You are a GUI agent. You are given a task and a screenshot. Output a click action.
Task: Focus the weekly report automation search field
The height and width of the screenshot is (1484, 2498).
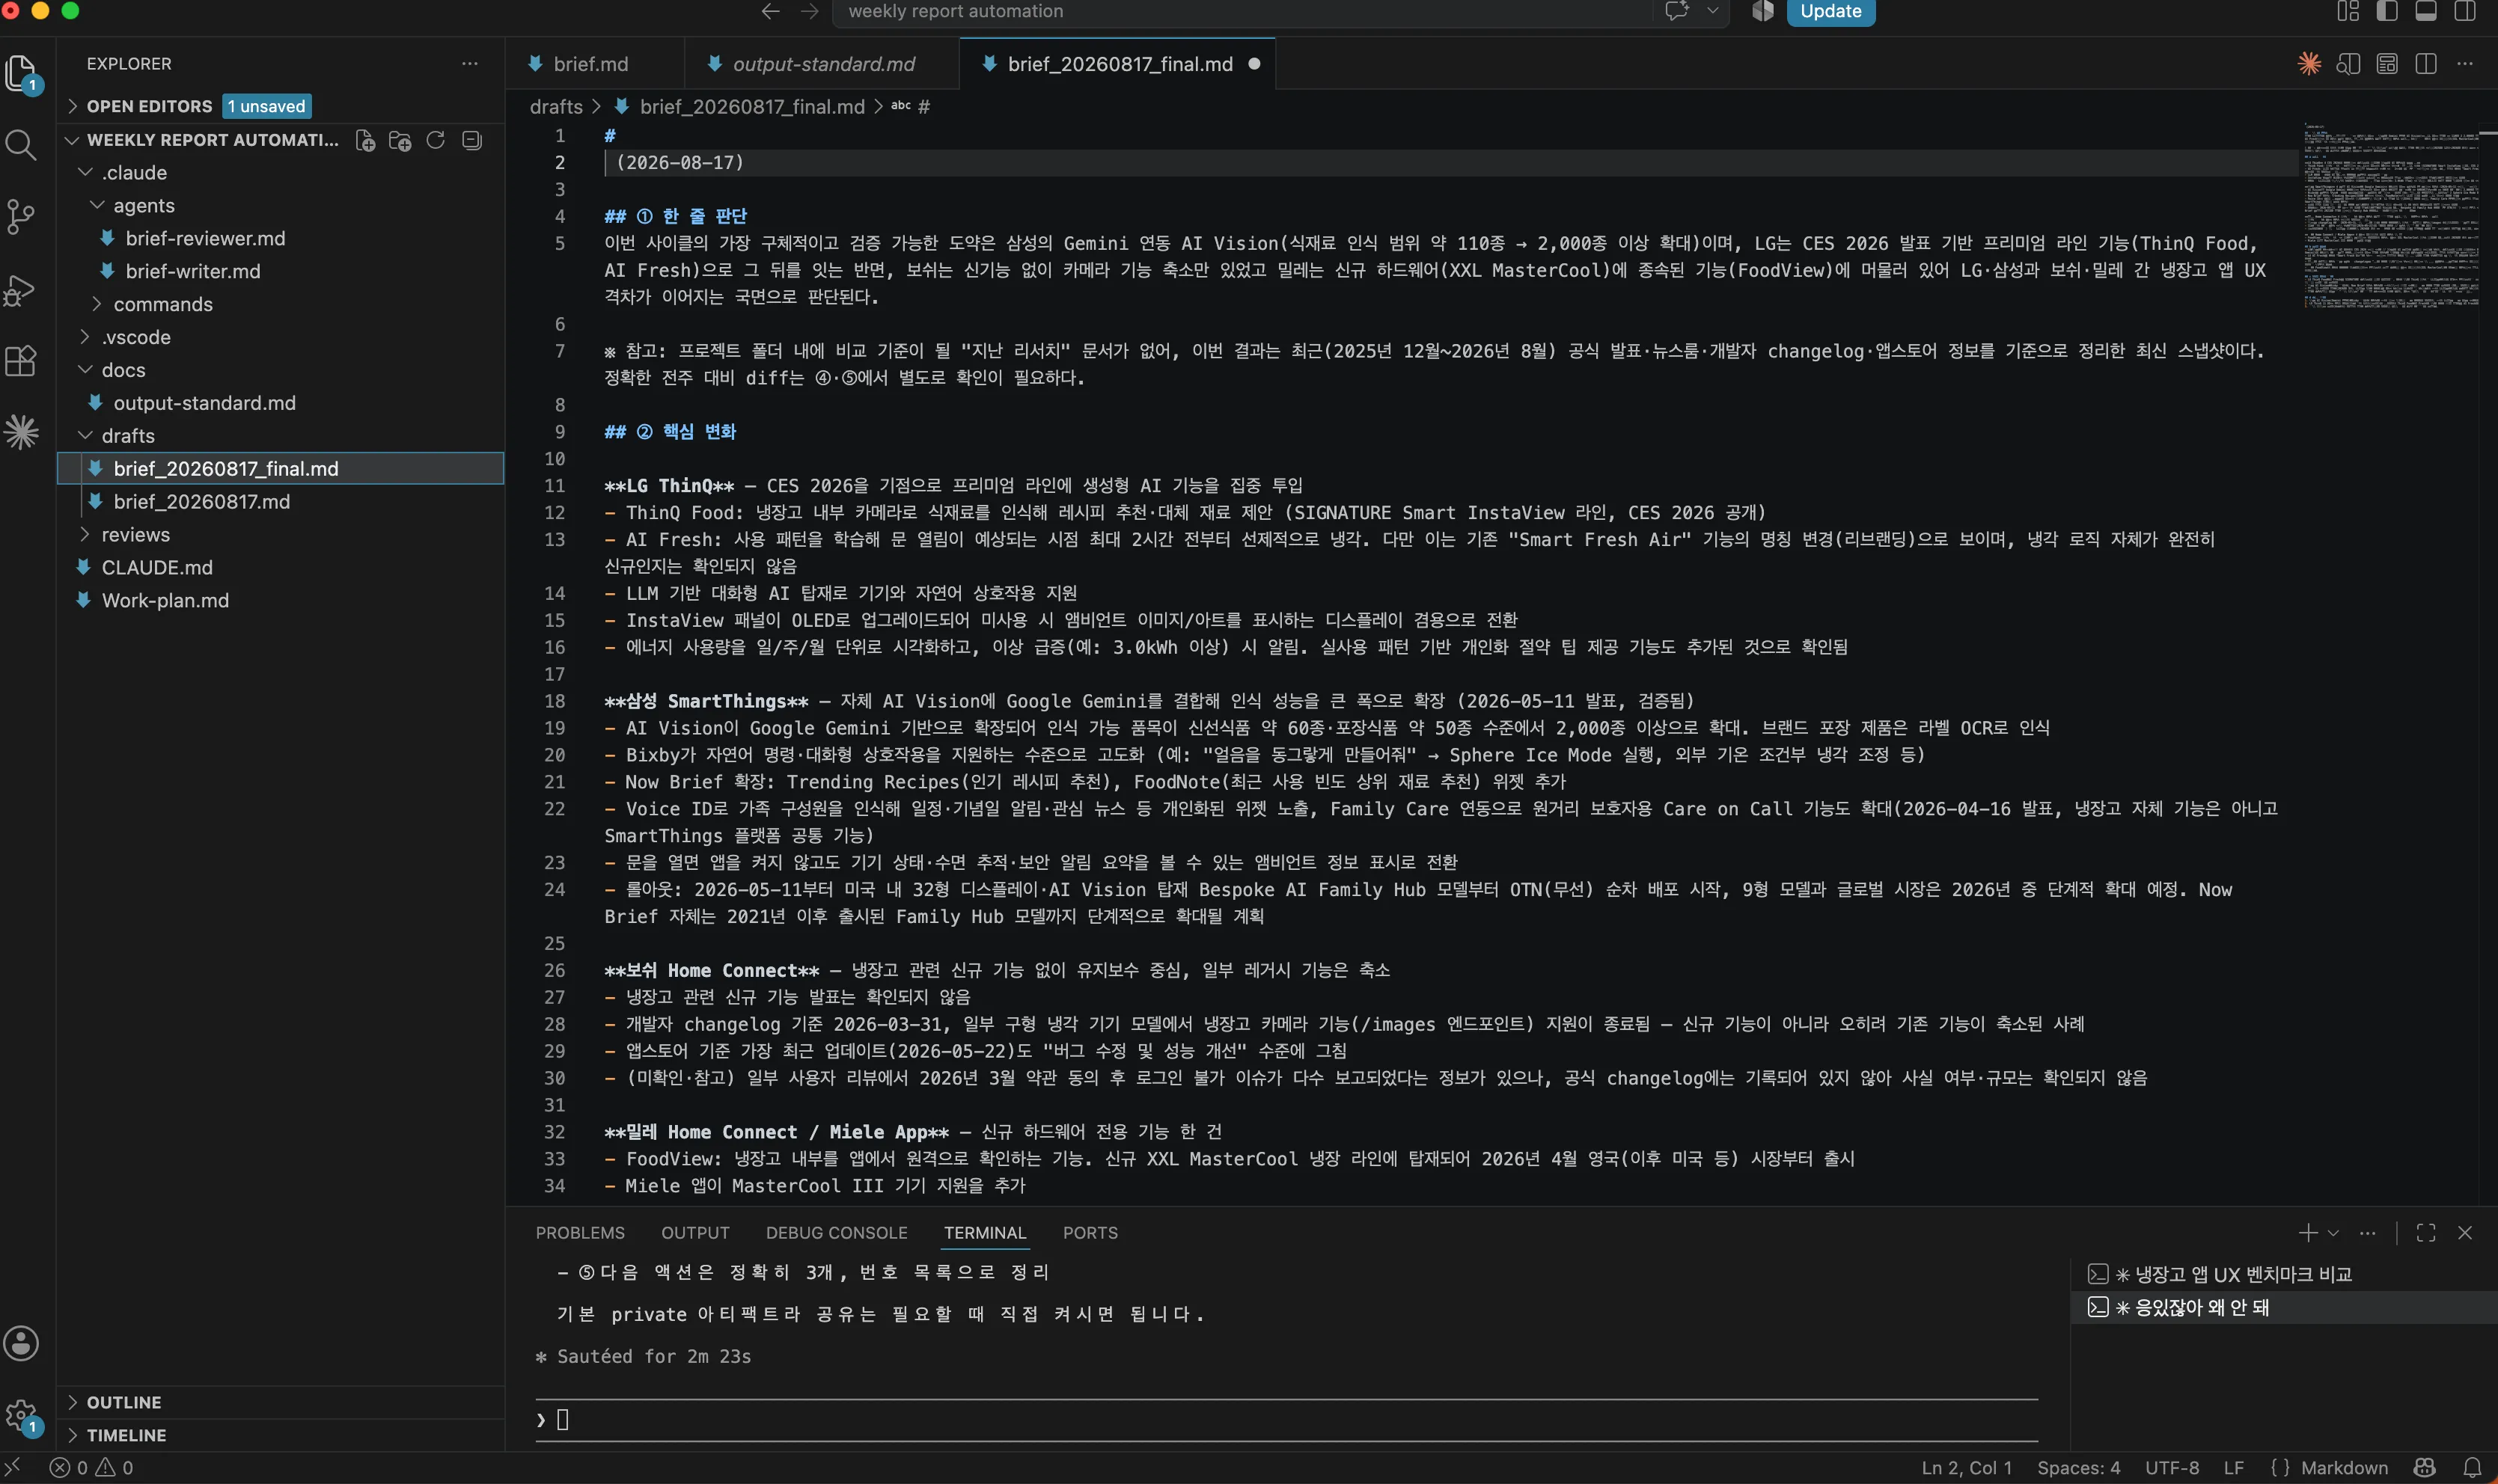(x=1241, y=11)
